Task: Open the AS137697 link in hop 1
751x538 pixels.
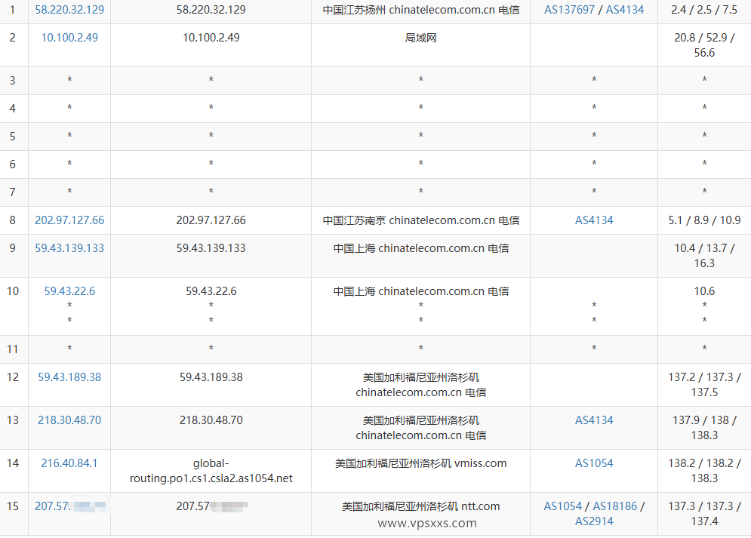Action: pos(569,10)
